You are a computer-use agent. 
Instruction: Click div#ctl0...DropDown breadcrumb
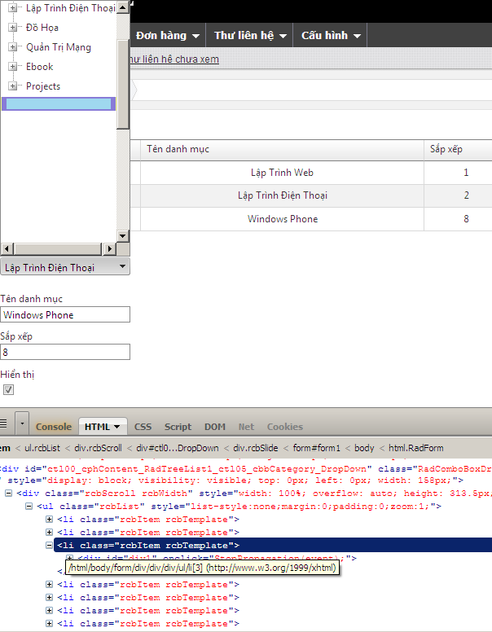[x=178, y=448]
